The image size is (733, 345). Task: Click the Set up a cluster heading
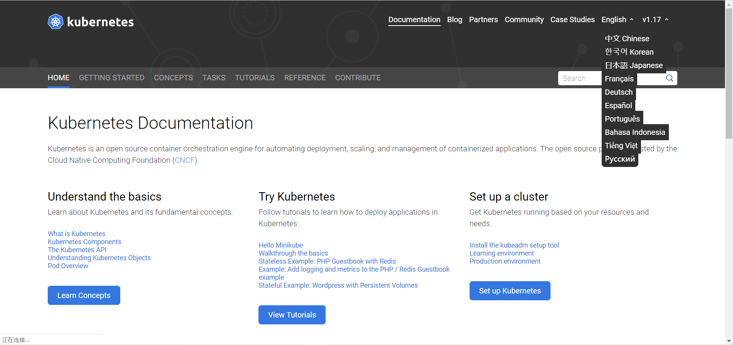pos(509,197)
